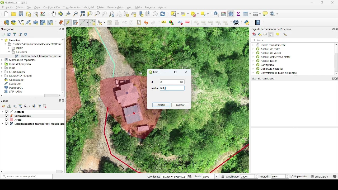Open the Complementos menu
Image resolution: width=338 pixels, height=190 pixels.
[x=72, y=8]
